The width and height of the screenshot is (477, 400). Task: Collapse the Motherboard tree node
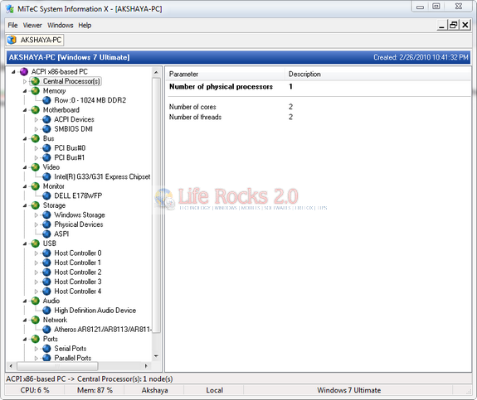(25, 110)
